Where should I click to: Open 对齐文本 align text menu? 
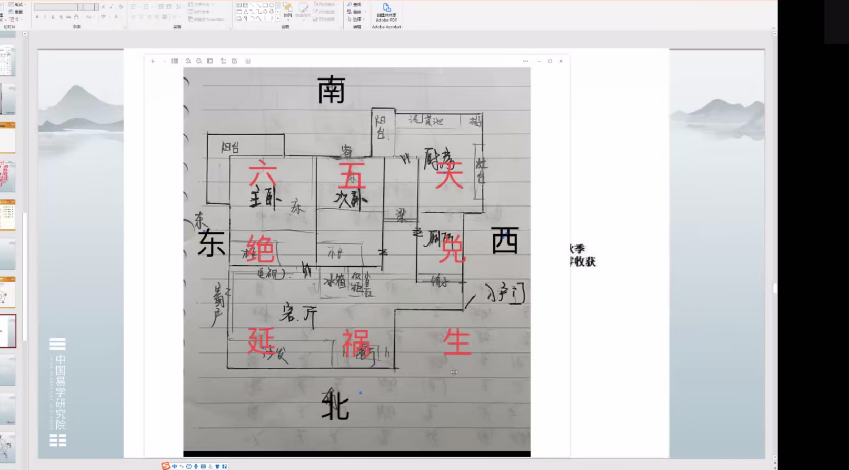(200, 12)
